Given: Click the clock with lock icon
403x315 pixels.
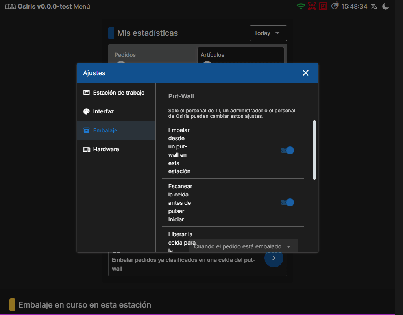Looking at the screenshot, I should click(x=335, y=6).
